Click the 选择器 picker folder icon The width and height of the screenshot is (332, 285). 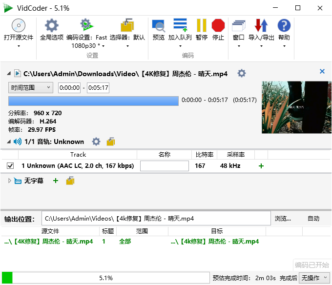127,25
